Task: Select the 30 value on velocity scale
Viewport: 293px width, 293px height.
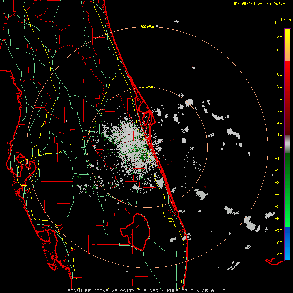Action: pyautogui.click(x=280, y=110)
